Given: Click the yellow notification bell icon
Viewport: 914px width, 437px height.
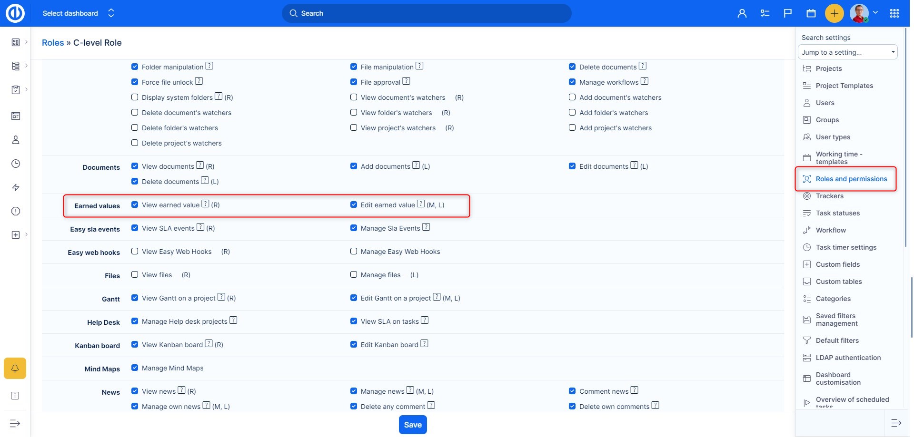Looking at the screenshot, I should (15, 368).
